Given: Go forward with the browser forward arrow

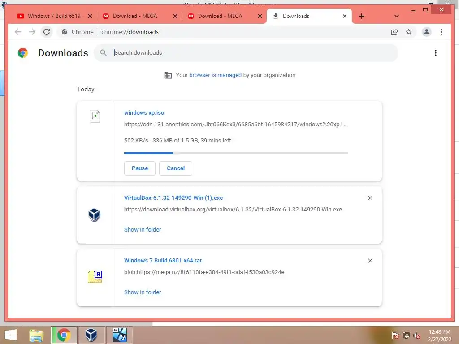Looking at the screenshot, I should point(32,32).
